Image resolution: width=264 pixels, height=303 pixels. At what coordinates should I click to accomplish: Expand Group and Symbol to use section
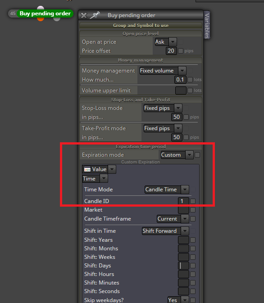[x=141, y=26]
